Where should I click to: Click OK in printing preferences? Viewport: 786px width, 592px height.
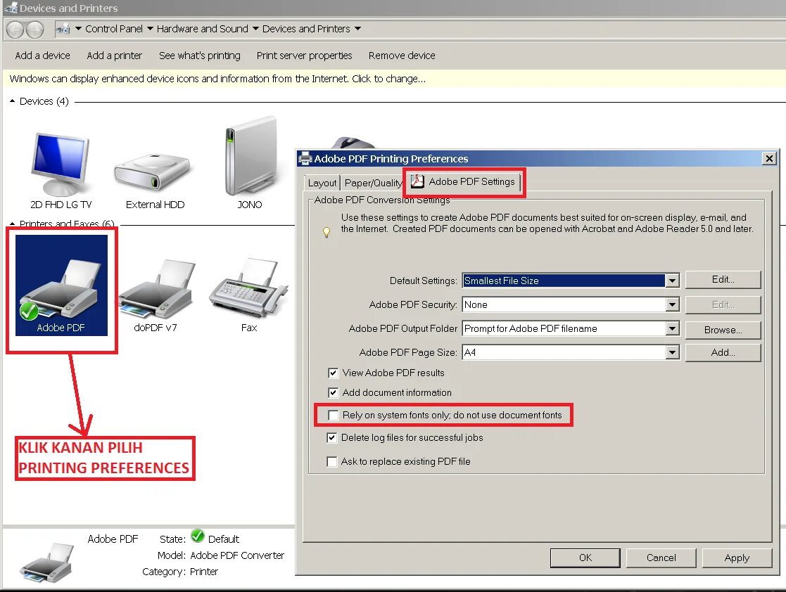pos(585,558)
